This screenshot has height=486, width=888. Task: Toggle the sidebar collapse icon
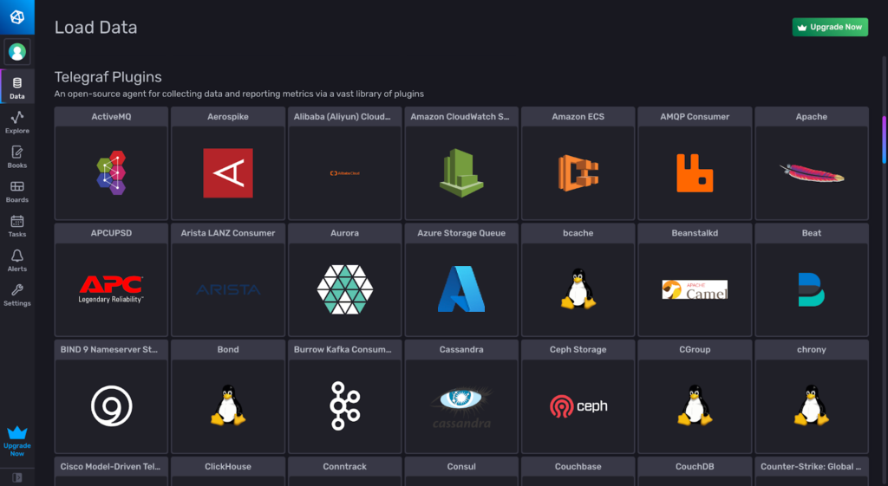click(x=17, y=477)
